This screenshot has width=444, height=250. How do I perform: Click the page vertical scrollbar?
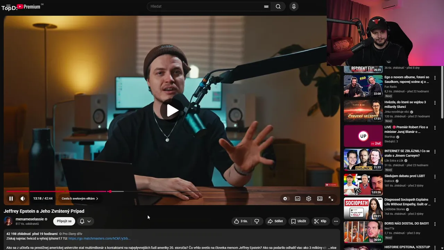click(x=442, y=92)
